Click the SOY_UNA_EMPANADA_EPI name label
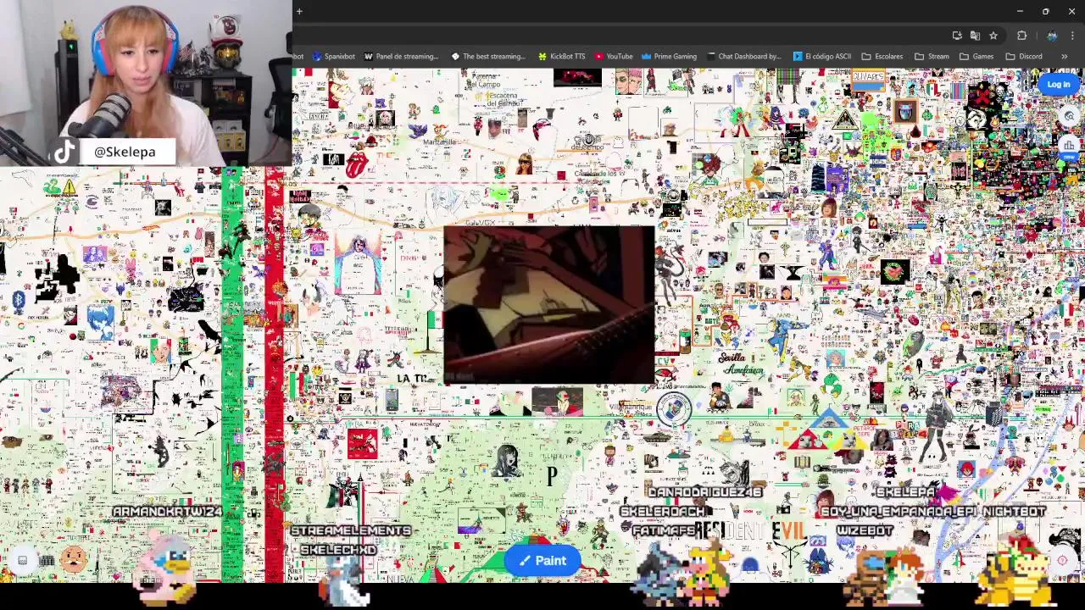1085x610 pixels. pos(898,511)
